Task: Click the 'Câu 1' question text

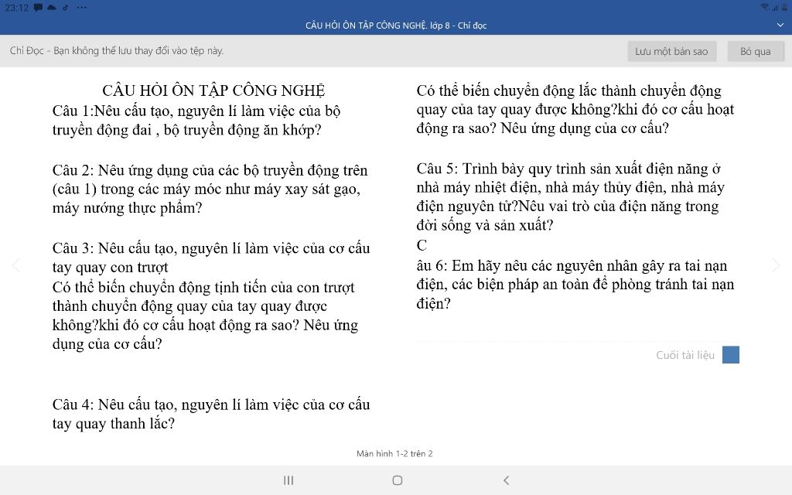Action: pos(196,120)
